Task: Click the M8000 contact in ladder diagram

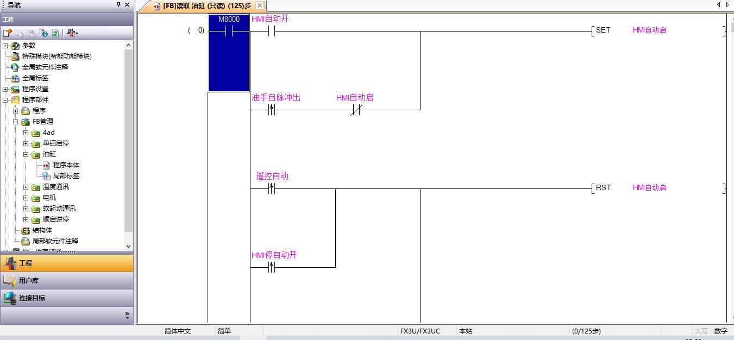Action: (x=229, y=32)
